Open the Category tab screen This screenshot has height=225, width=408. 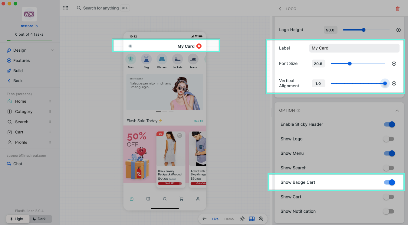[24, 112]
